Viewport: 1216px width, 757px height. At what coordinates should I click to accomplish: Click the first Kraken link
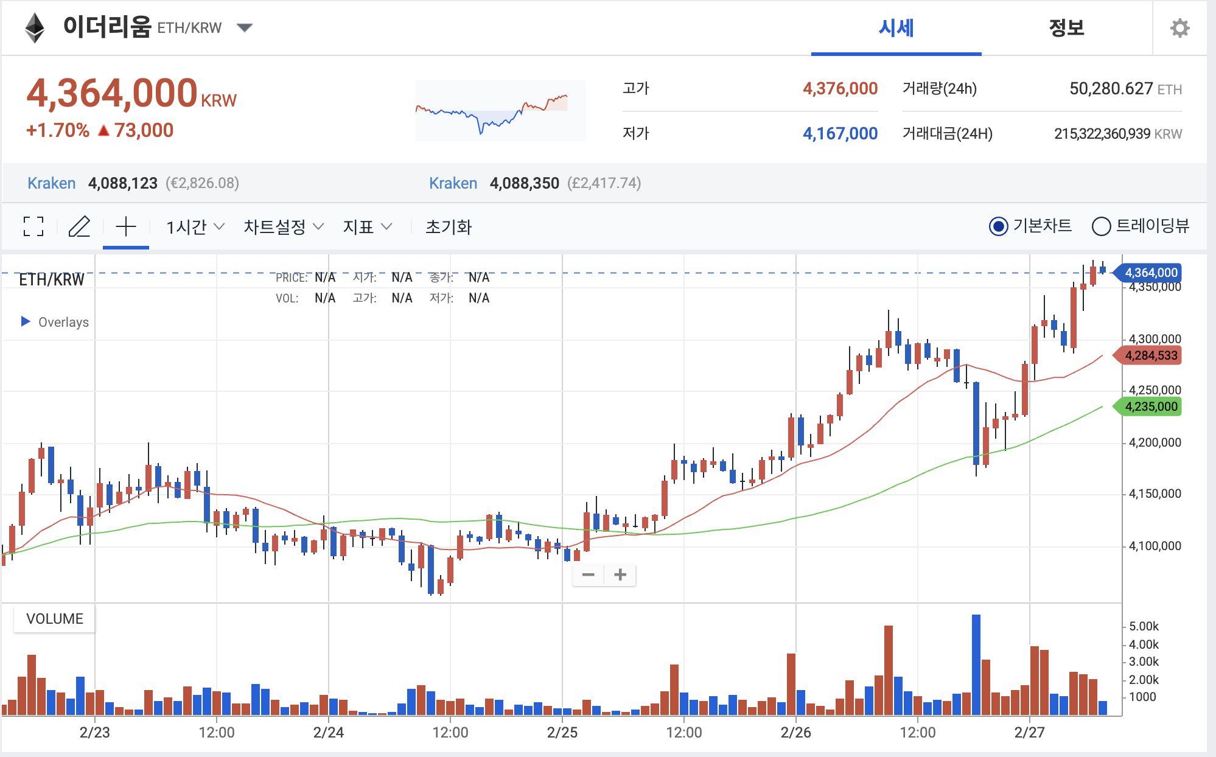click(52, 183)
